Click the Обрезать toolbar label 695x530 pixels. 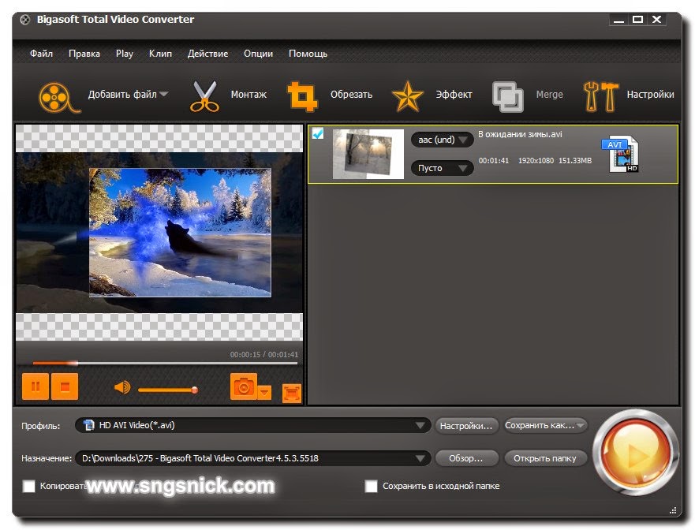pos(352,95)
